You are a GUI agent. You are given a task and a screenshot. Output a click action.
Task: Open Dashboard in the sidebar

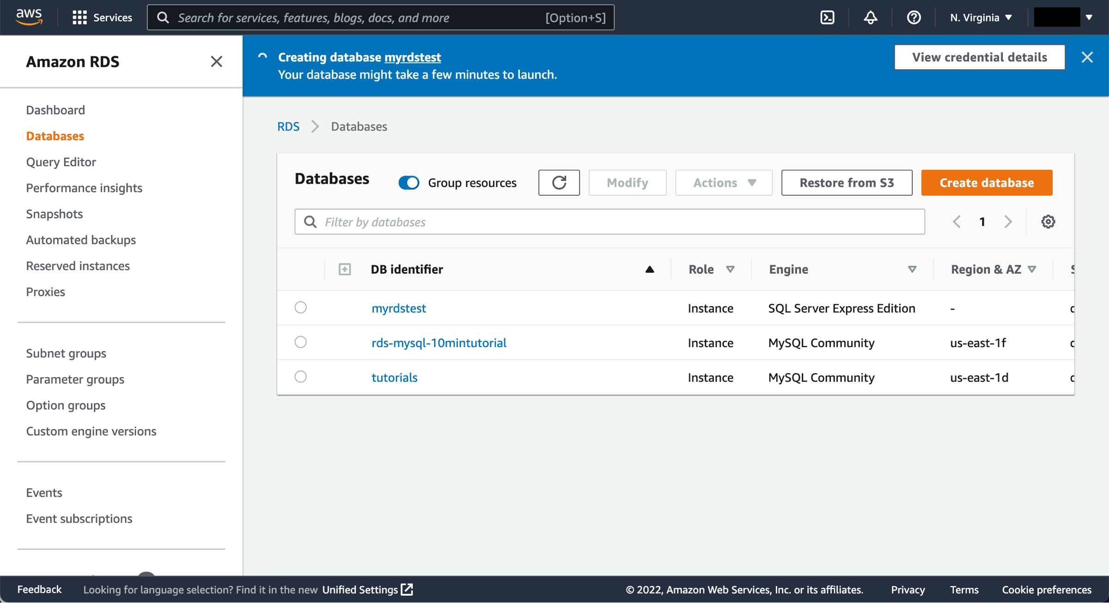(55, 110)
